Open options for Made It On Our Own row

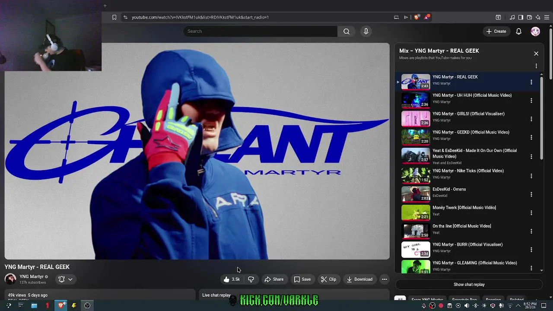[x=531, y=156]
